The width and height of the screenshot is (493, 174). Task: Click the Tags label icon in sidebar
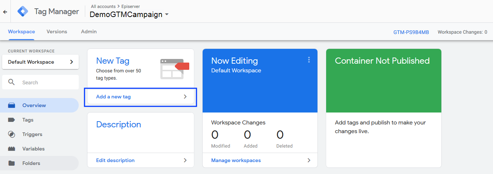(x=12, y=120)
